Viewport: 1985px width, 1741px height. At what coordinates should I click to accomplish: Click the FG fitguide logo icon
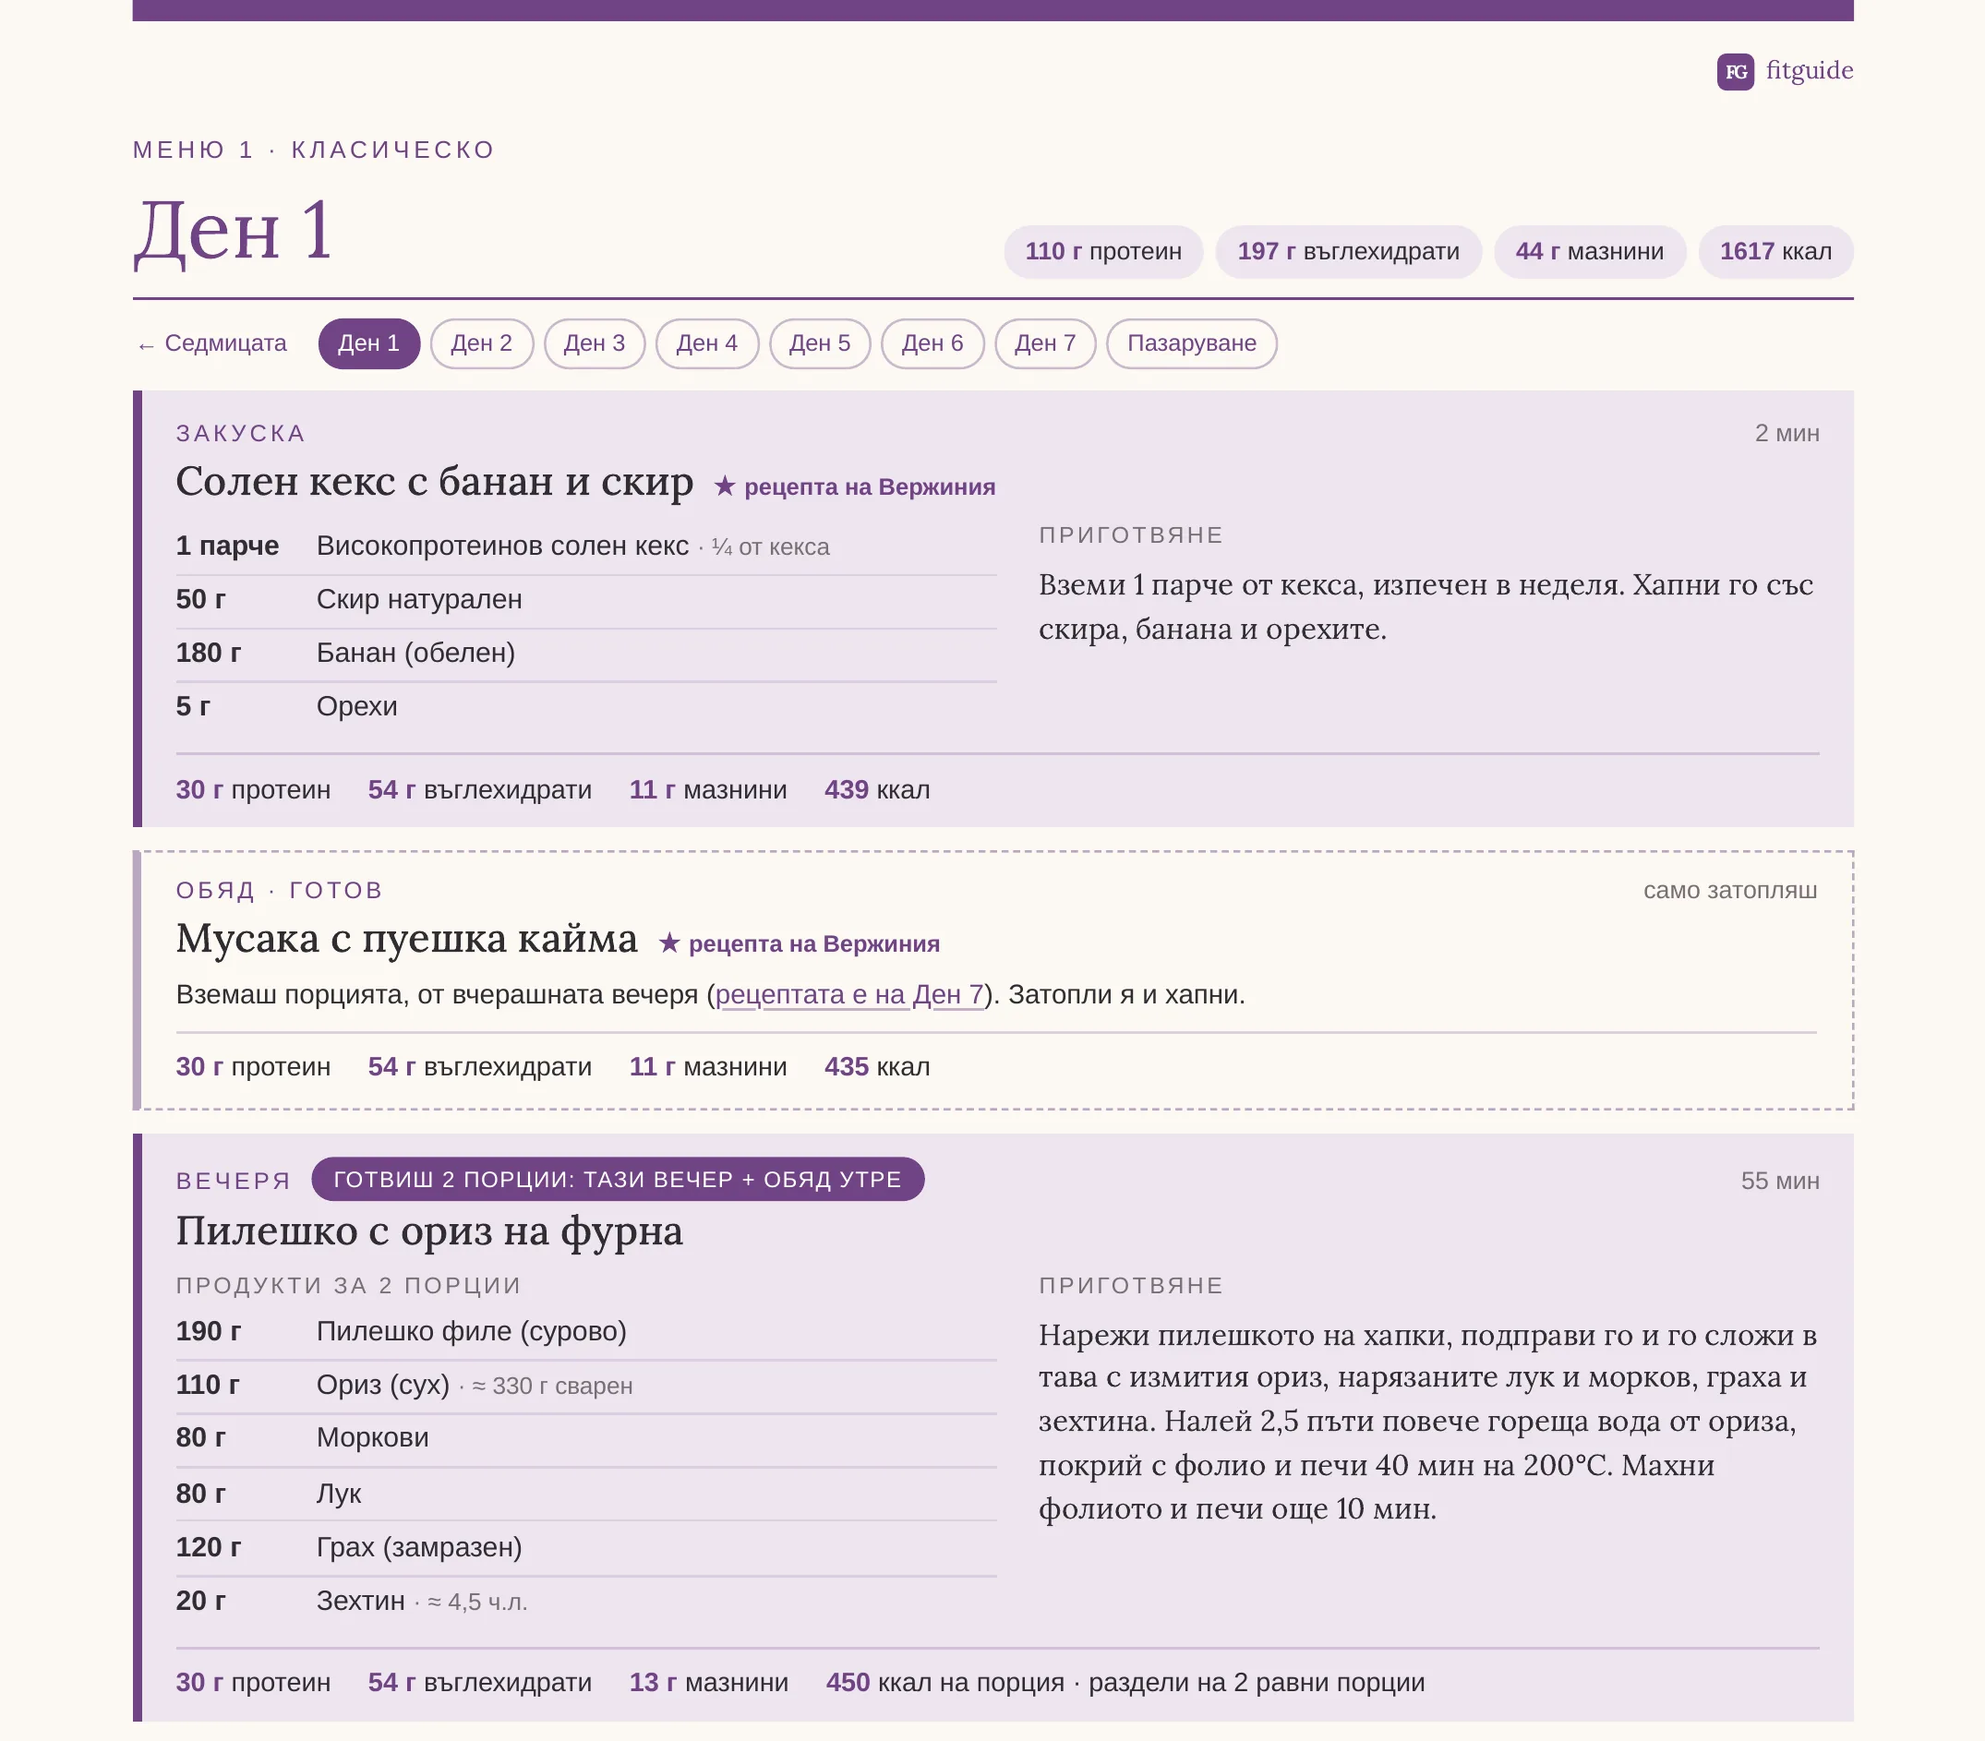[1735, 71]
